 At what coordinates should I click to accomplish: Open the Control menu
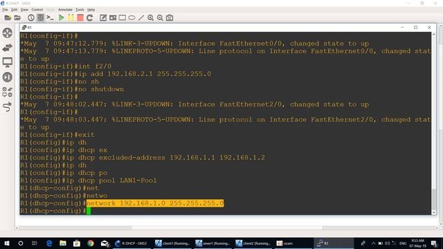coord(37,10)
